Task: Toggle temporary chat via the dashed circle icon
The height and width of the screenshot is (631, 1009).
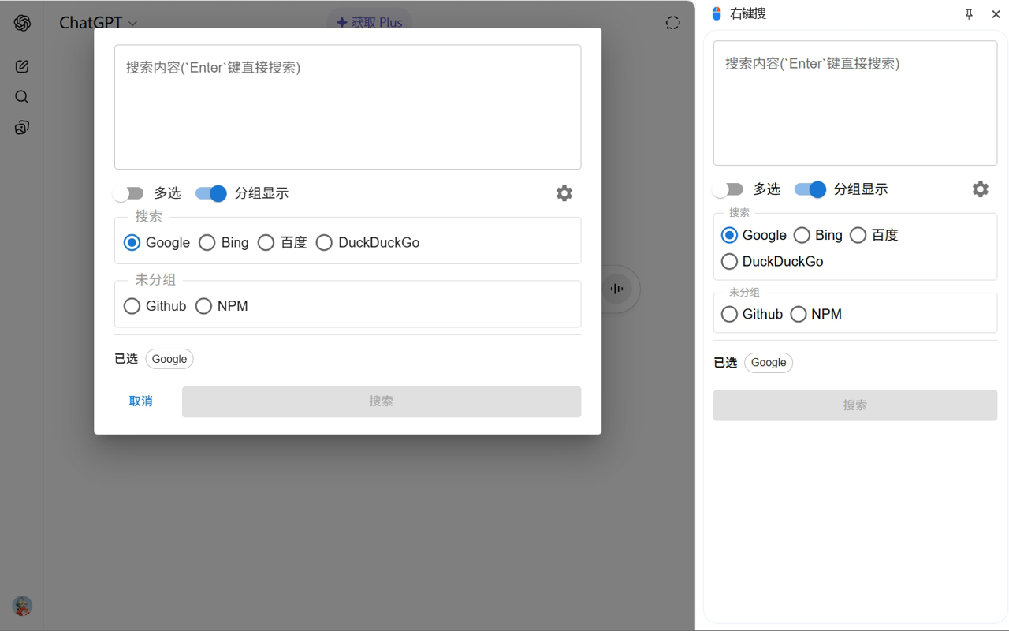Action: click(672, 23)
